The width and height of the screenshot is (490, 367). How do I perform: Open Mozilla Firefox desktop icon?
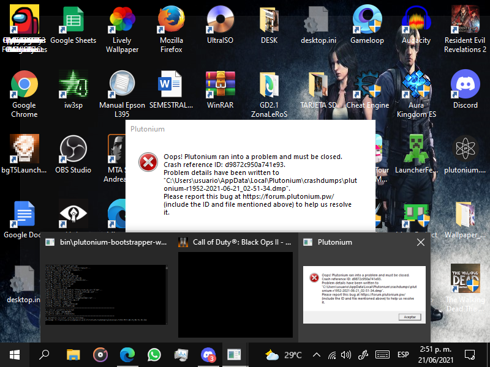coord(171,29)
